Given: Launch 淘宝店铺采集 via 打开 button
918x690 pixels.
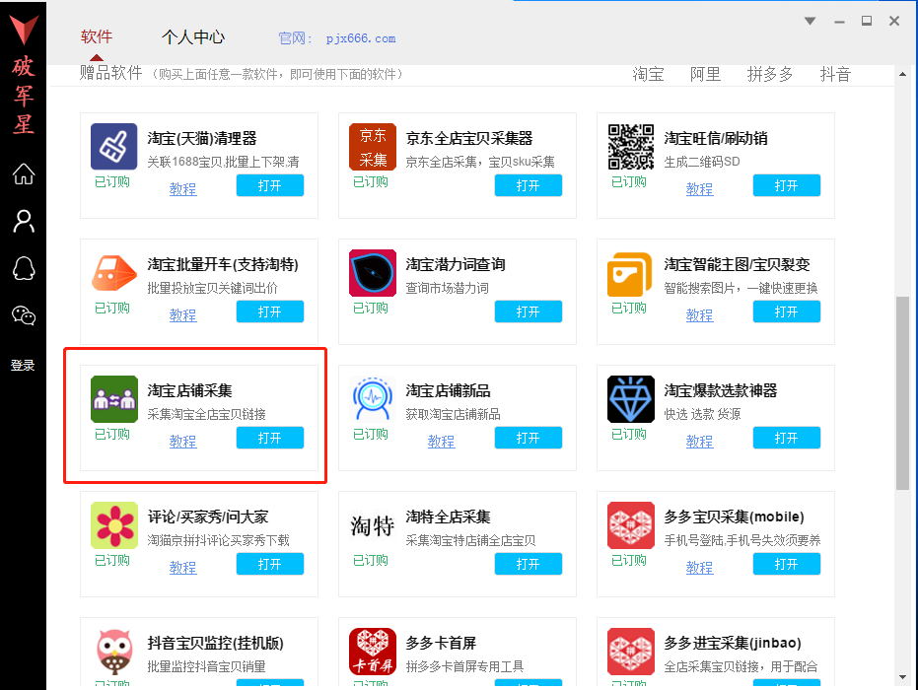Looking at the screenshot, I should 270,438.
